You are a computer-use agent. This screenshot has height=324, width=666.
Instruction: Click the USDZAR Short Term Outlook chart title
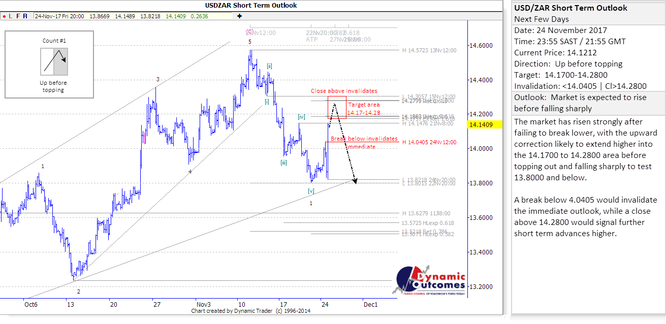(251, 6)
